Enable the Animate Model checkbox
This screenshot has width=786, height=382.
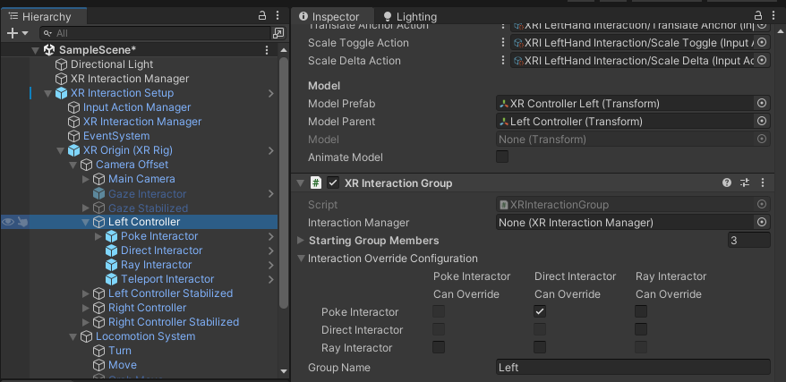pyautogui.click(x=502, y=157)
